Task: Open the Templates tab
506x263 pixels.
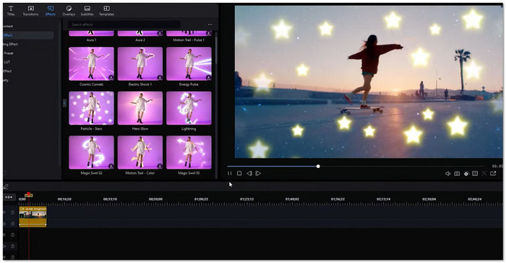Action: pyautogui.click(x=106, y=11)
